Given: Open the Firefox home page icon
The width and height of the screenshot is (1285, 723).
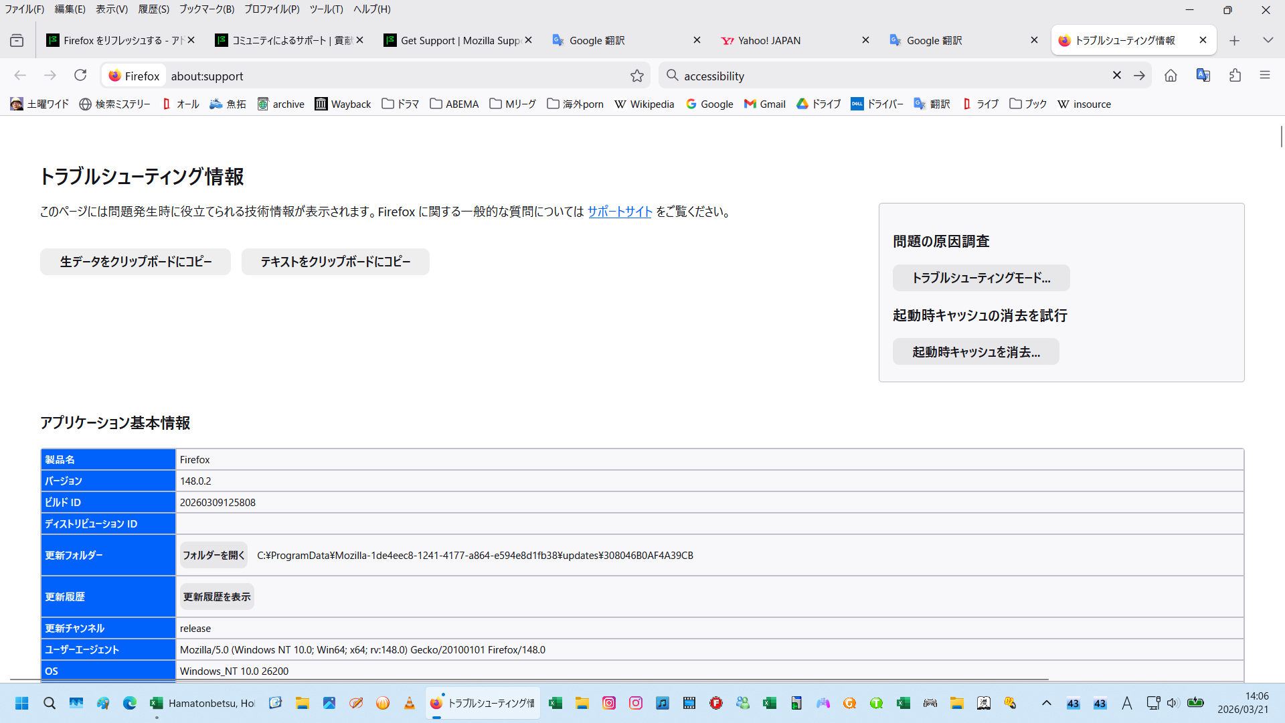Looking at the screenshot, I should point(1171,76).
